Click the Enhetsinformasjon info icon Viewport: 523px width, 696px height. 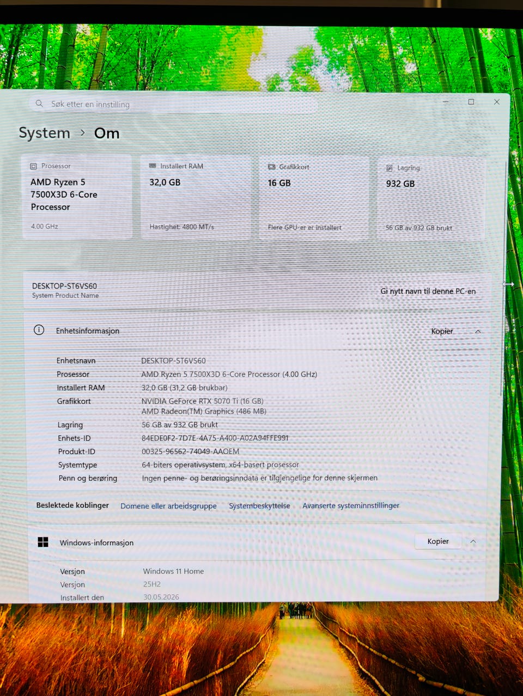tap(39, 330)
